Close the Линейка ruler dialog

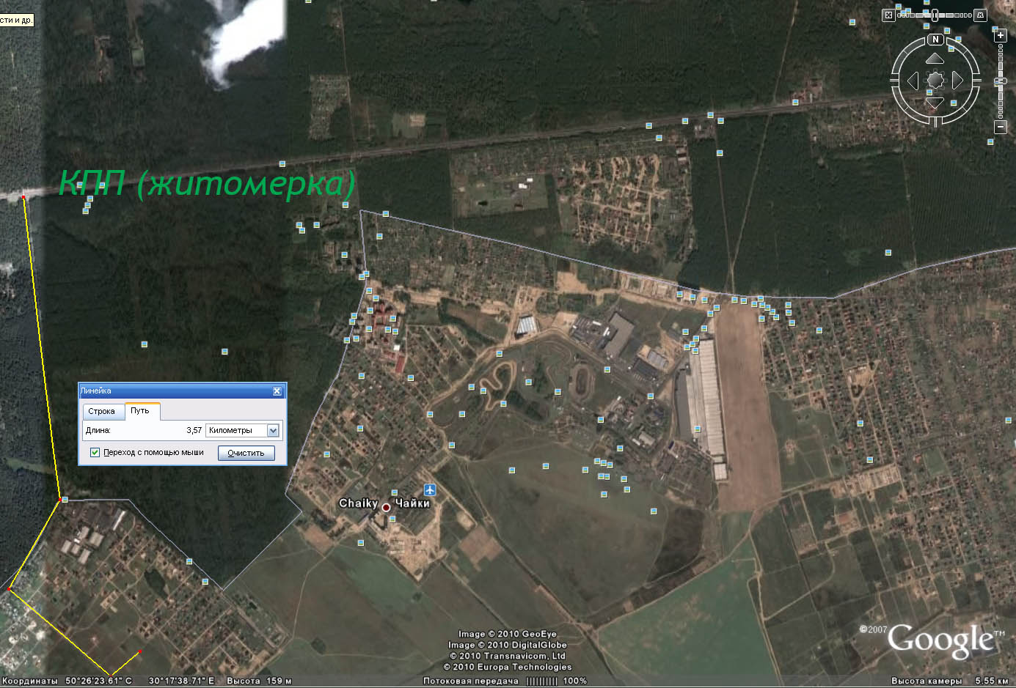[277, 391]
